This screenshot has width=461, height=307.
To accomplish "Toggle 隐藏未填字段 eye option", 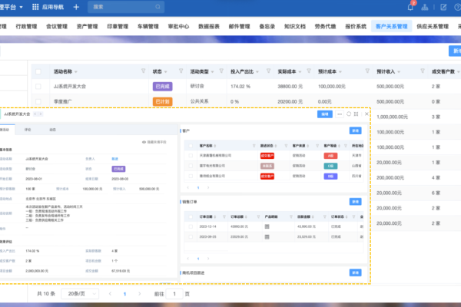I will [154, 142].
